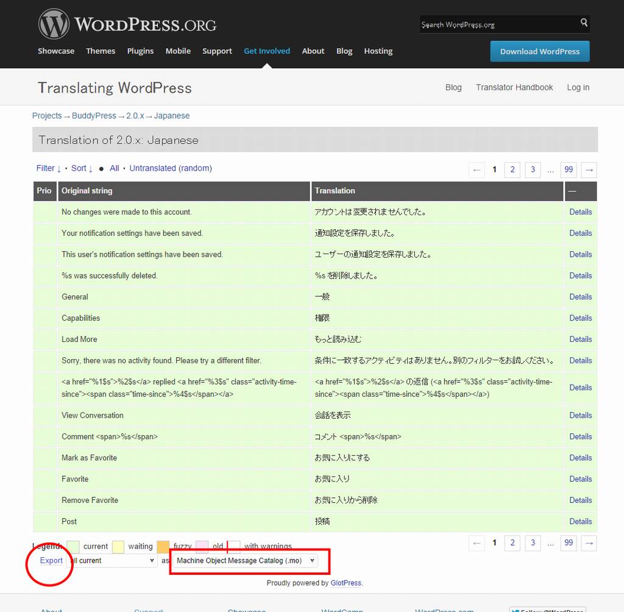Open the Support menu item
624x612 pixels.
click(217, 51)
